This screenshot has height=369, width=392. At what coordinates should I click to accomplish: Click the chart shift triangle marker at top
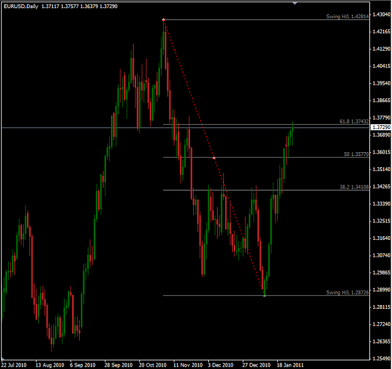(295, 3)
